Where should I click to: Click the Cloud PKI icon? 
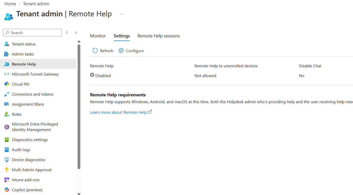(x=7, y=84)
